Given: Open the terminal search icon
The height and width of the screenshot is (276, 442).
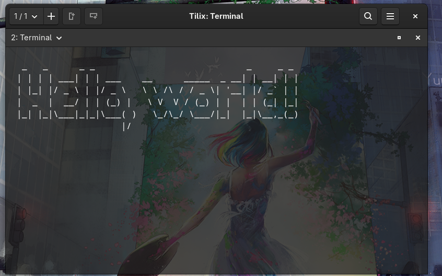Looking at the screenshot, I should (368, 16).
